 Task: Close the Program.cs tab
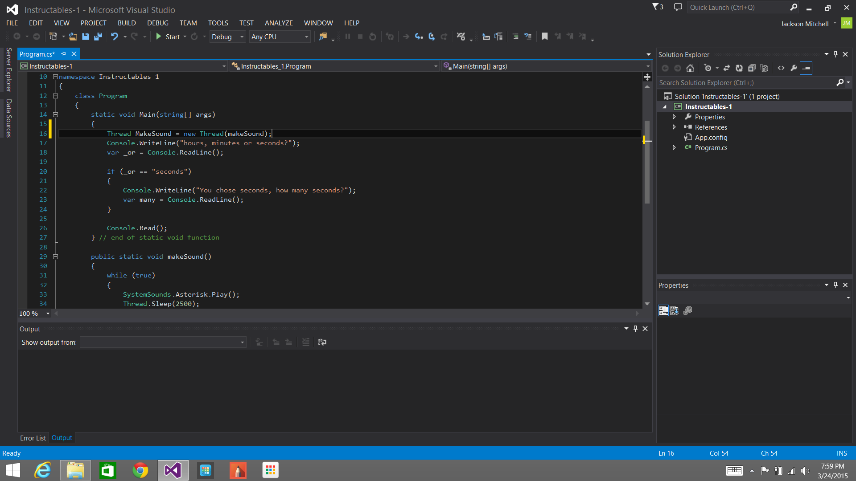(x=74, y=54)
